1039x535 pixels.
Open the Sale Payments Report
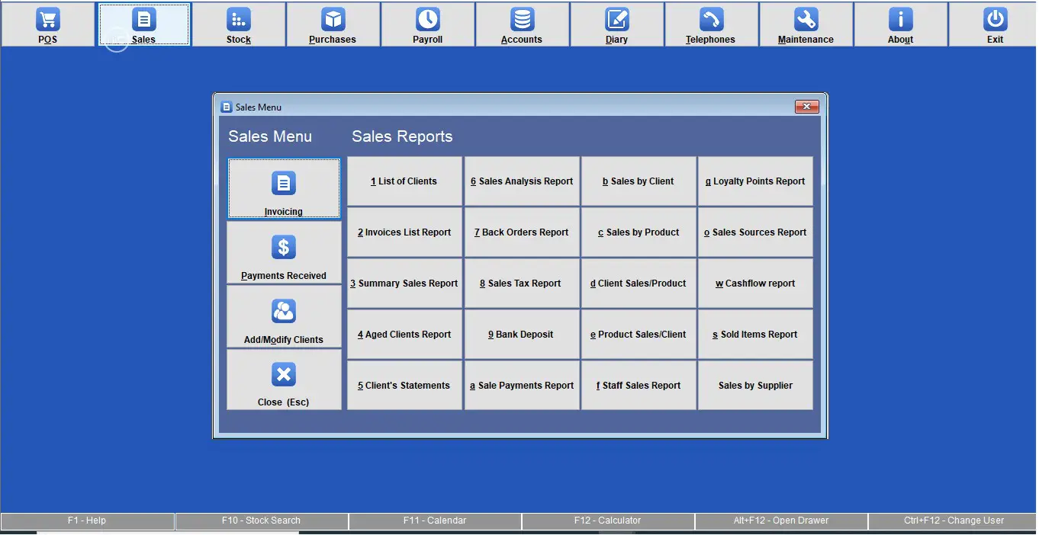[x=522, y=386]
